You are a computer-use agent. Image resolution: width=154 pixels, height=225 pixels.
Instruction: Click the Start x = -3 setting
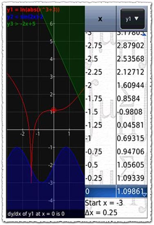104,203
